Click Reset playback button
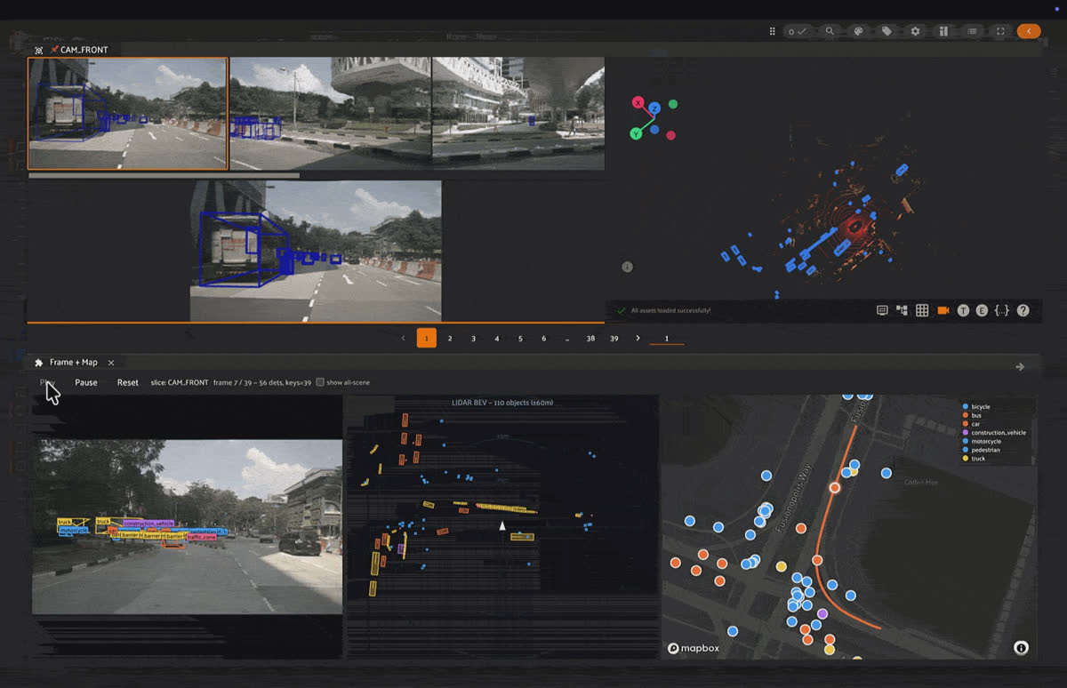The image size is (1067, 688). coord(128,382)
